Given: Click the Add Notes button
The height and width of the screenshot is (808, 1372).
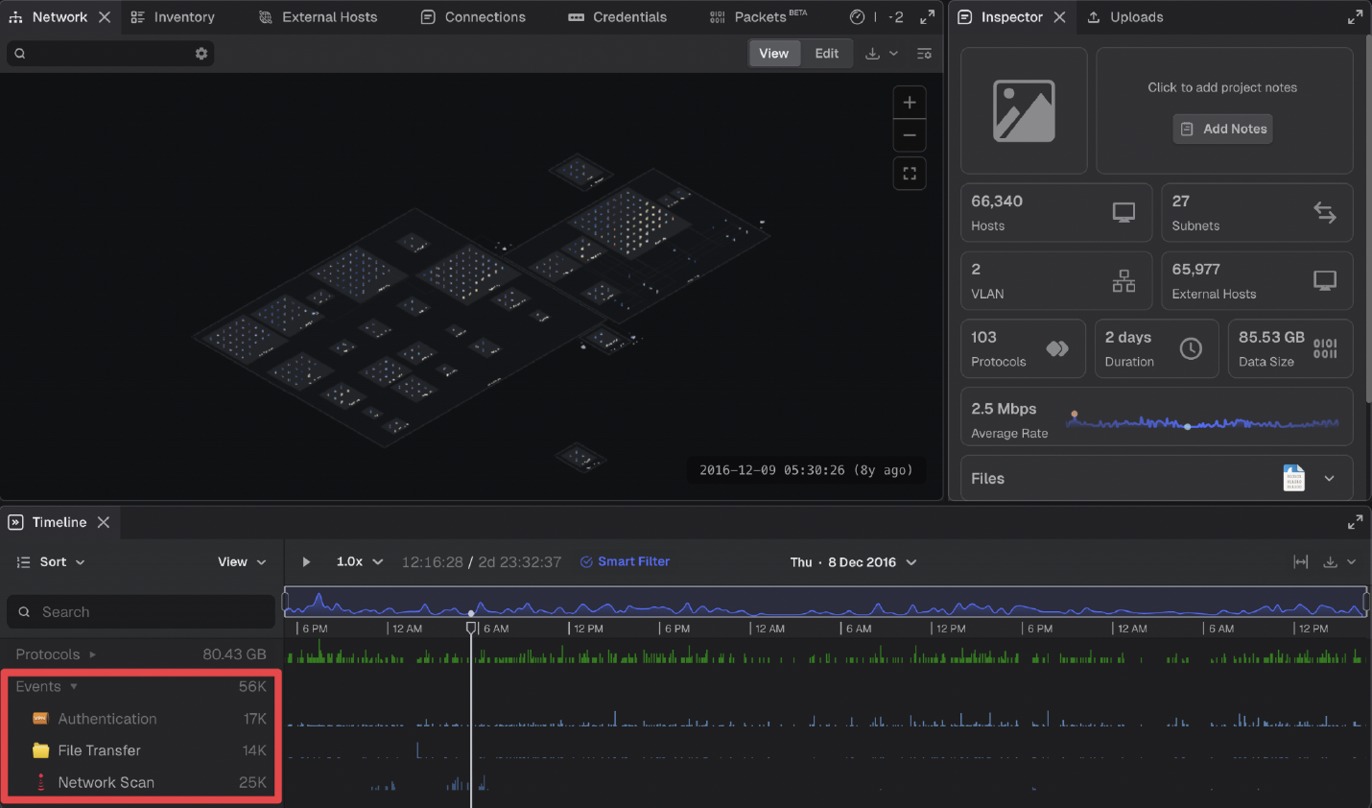Looking at the screenshot, I should 1222,129.
